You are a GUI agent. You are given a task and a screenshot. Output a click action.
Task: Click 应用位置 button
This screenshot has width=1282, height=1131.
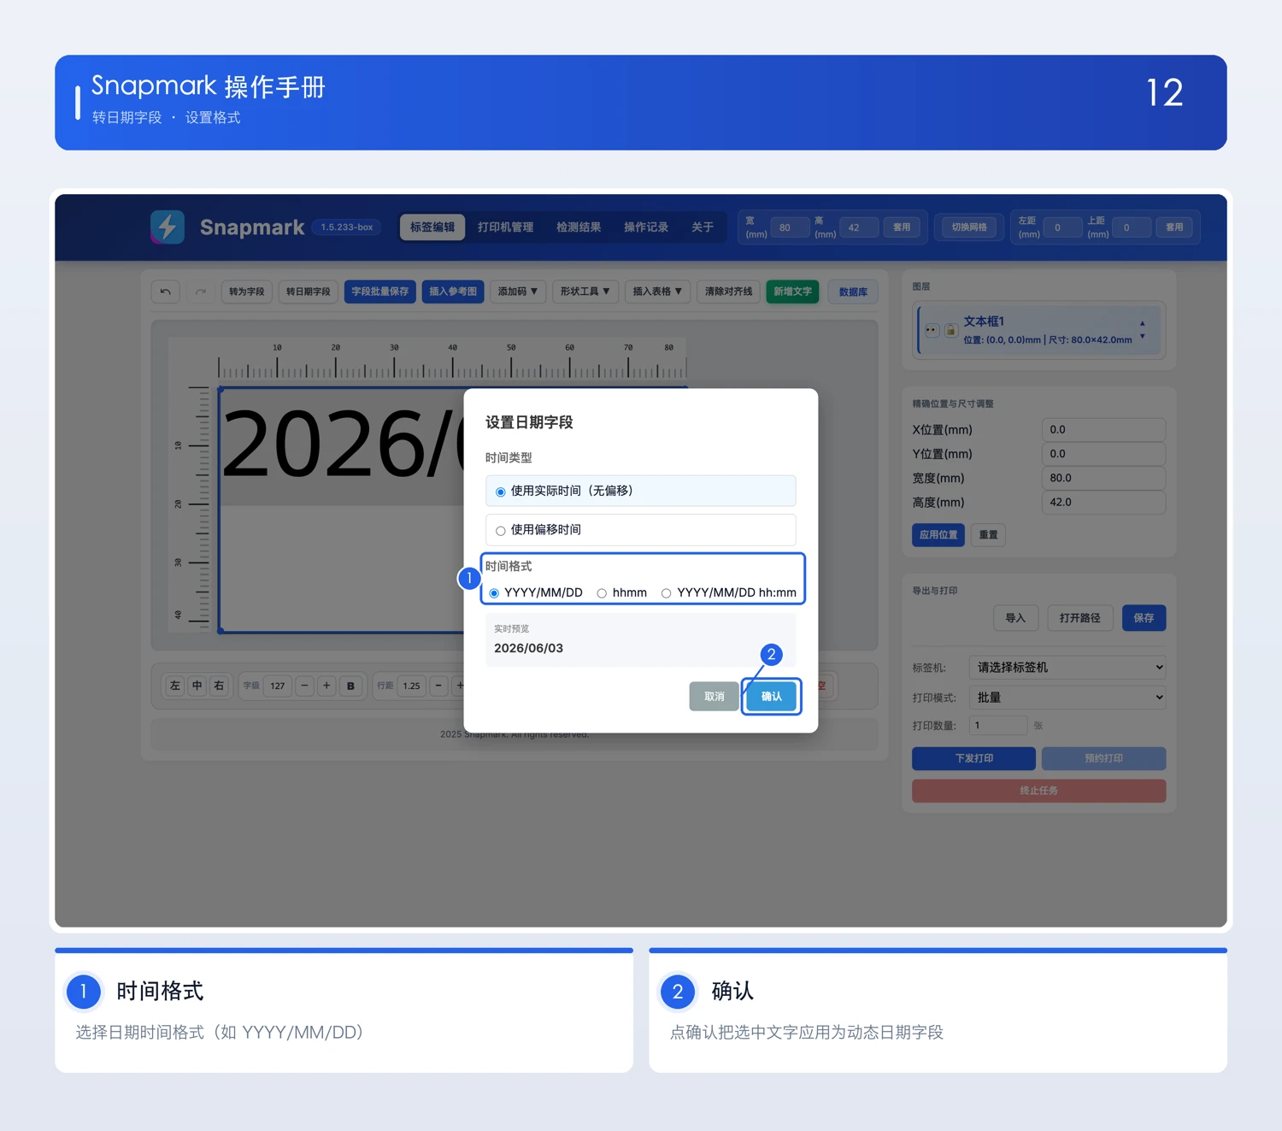tap(938, 535)
